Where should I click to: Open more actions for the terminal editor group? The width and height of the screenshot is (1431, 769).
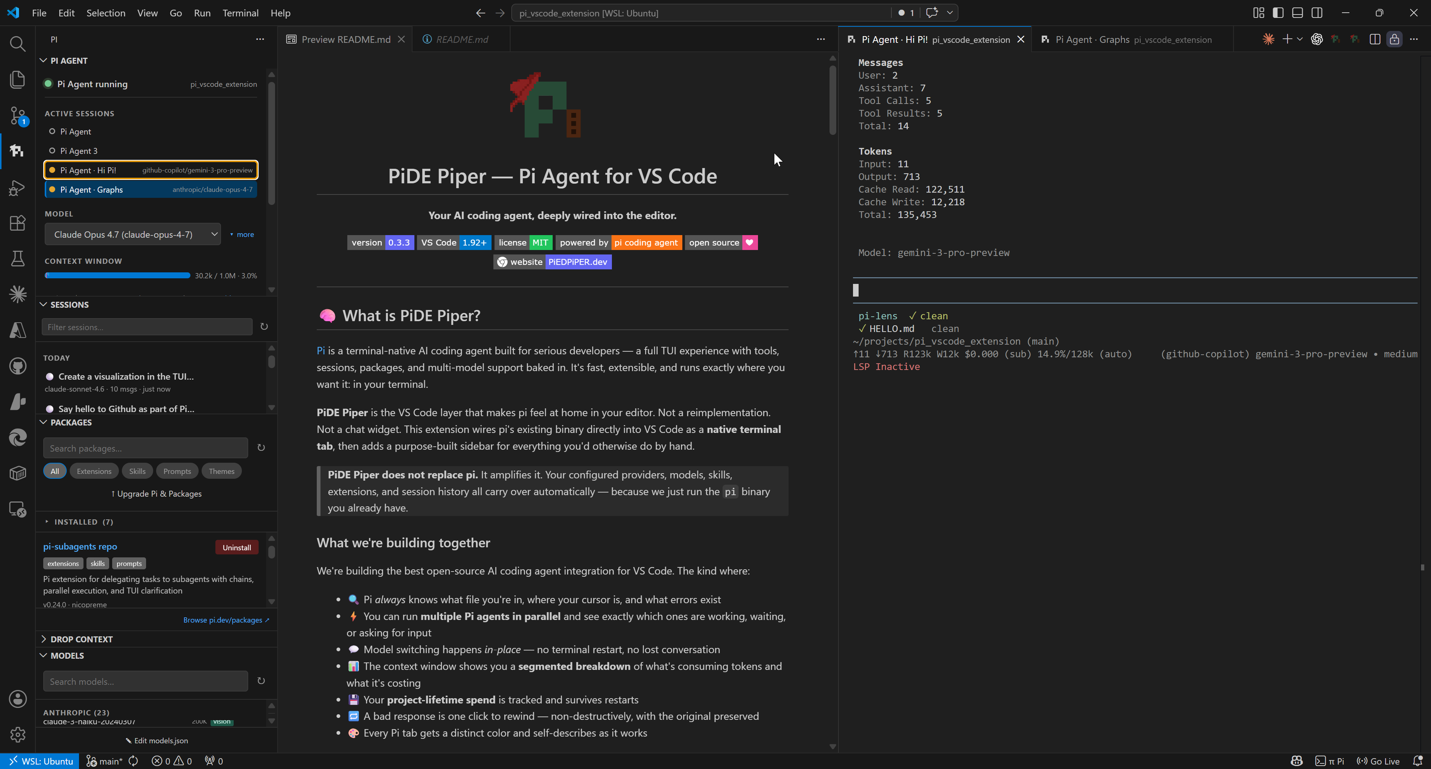pyautogui.click(x=1414, y=39)
